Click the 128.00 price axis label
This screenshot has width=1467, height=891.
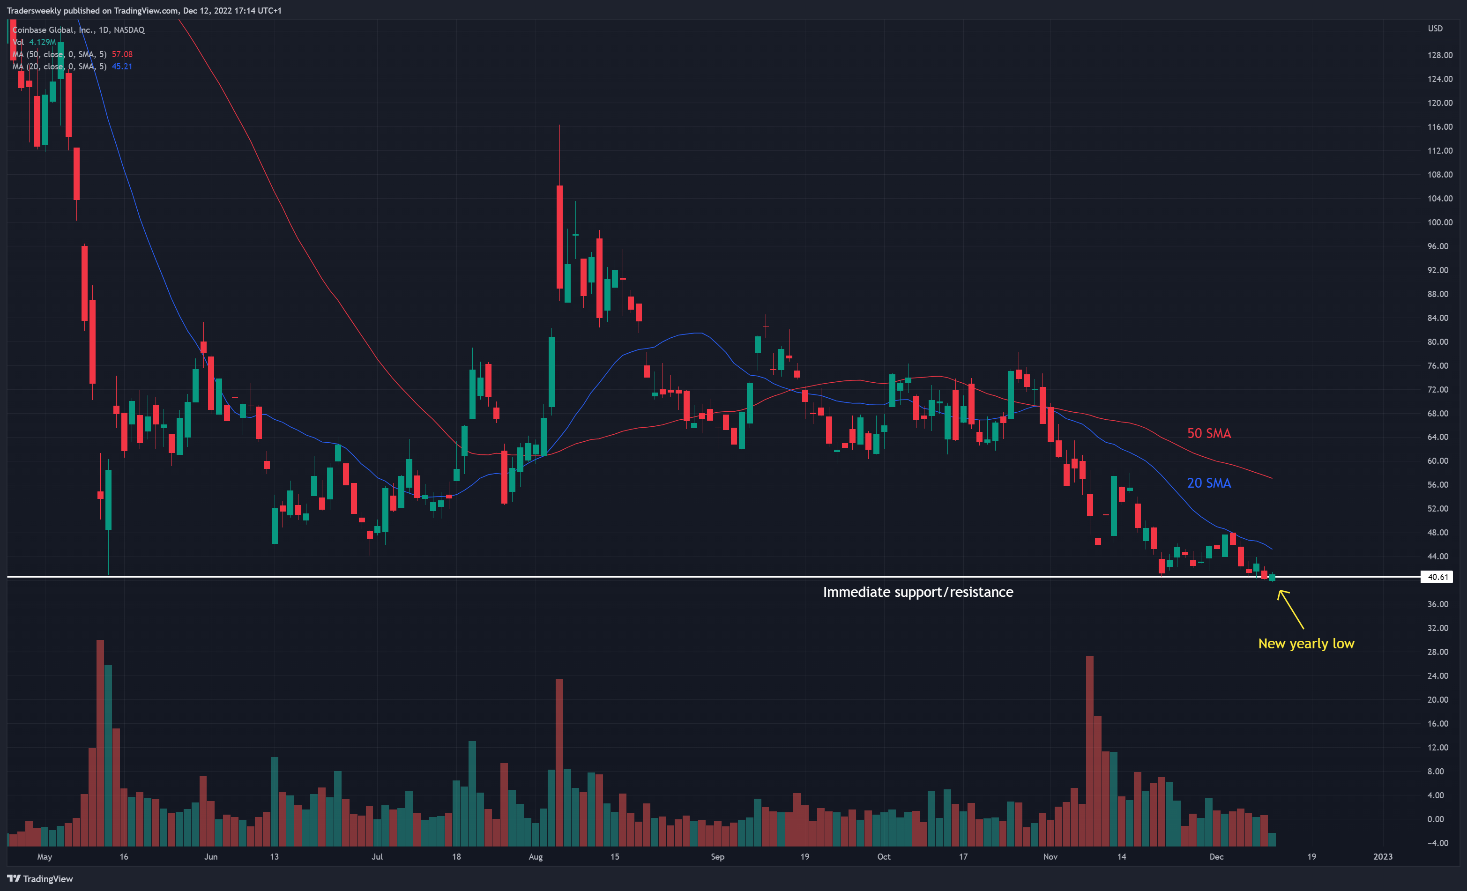point(1440,55)
